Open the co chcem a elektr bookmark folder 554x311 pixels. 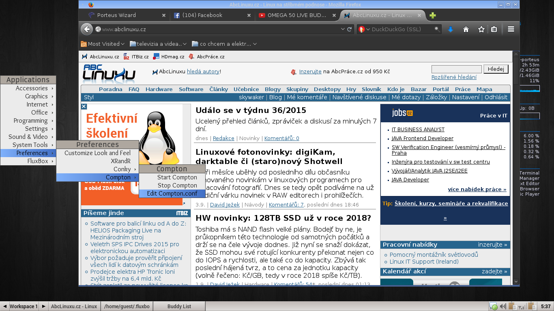tap(224, 44)
